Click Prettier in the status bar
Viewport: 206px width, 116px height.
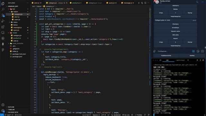139,115
